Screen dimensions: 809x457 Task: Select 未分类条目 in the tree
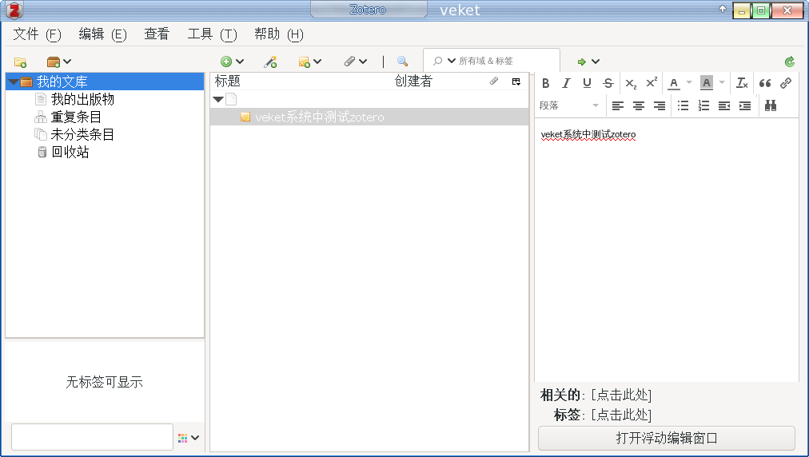(x=82, y=135)
